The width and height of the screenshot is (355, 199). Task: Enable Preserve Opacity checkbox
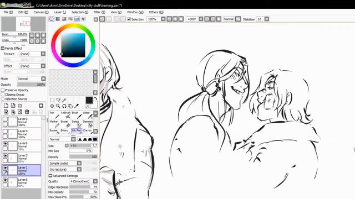(3, 90)
